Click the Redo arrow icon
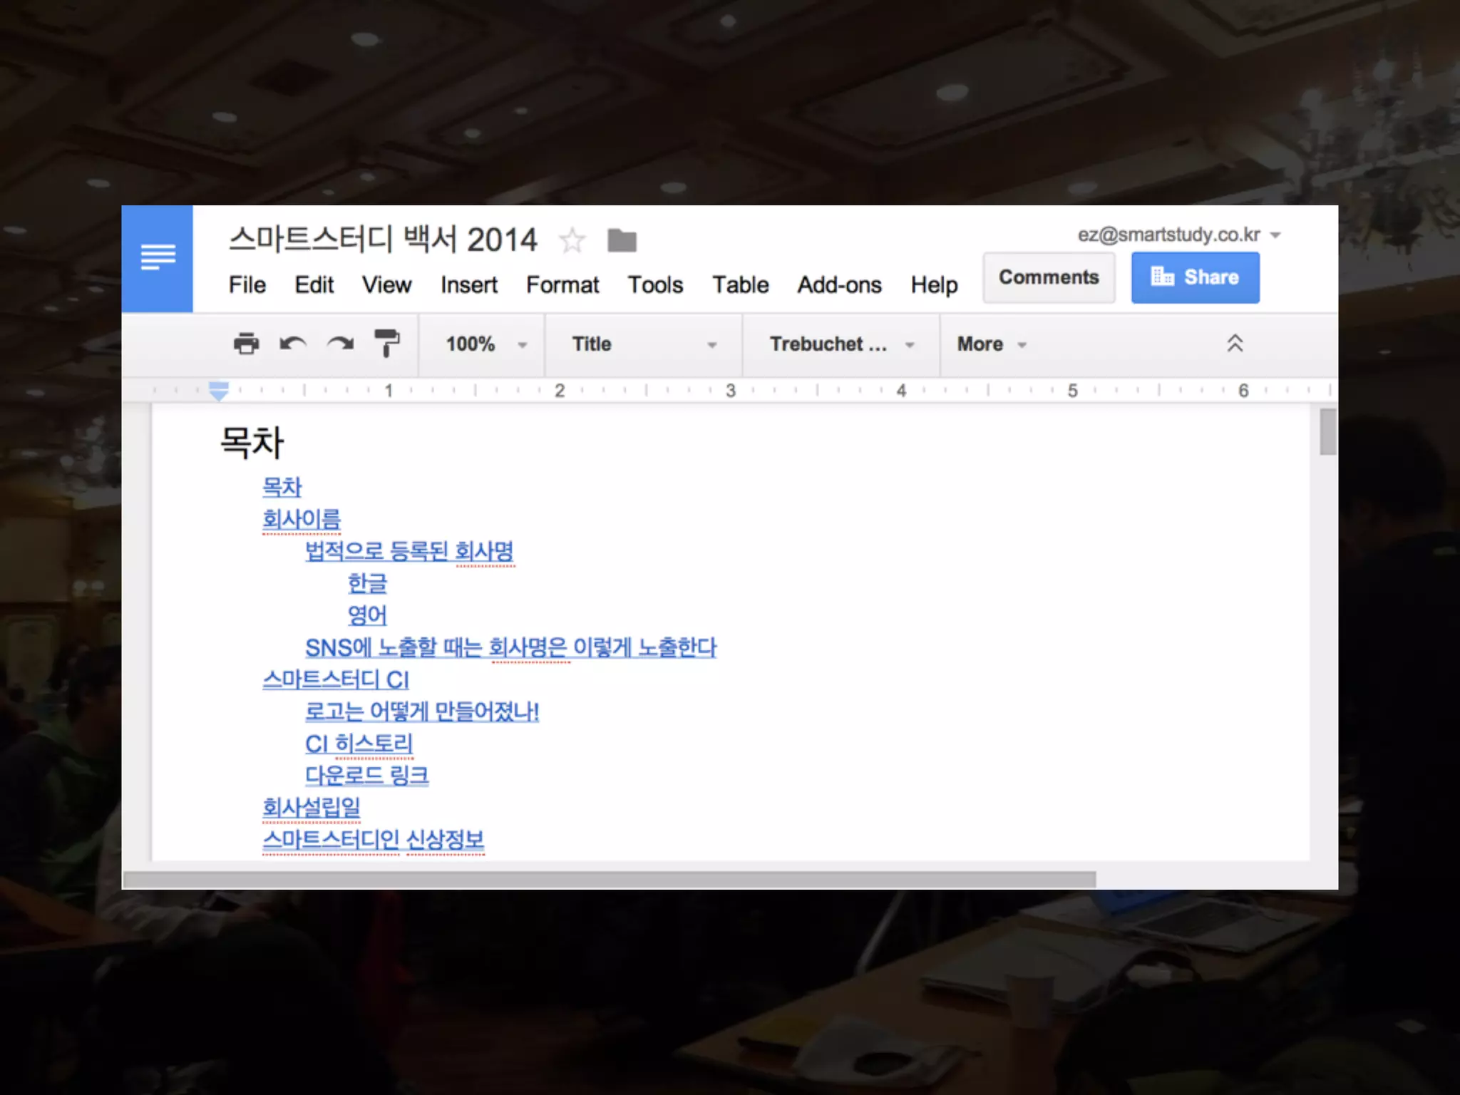Image resolution: width=1460 pixels, height=1095 pixels. pos(340,344)
